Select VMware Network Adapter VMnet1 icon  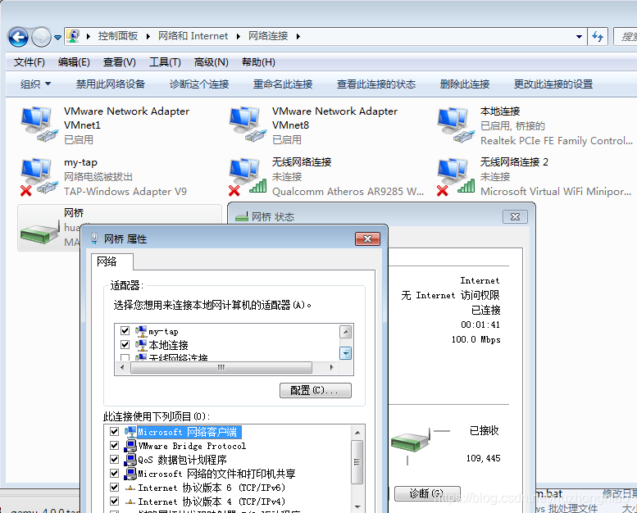click(x=39, y=125)
